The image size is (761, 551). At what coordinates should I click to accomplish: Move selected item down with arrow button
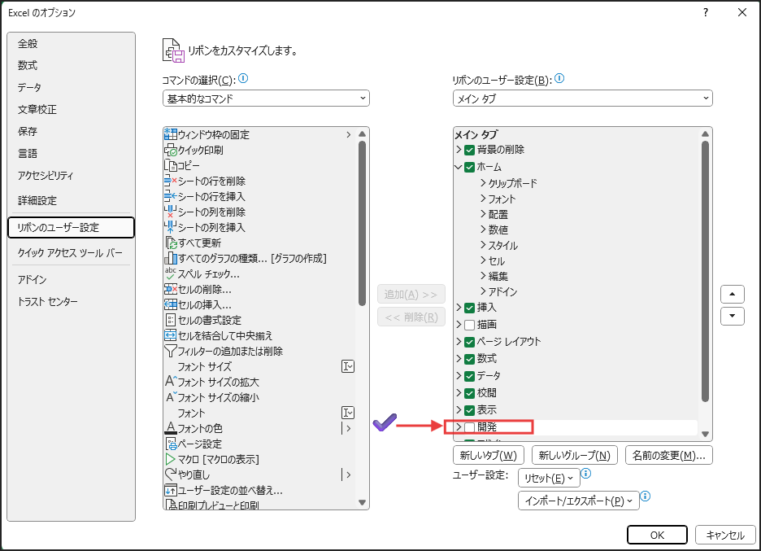(733, 316)
